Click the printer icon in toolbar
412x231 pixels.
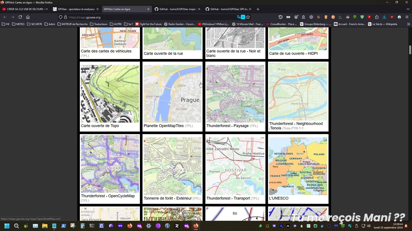point(399,17)
